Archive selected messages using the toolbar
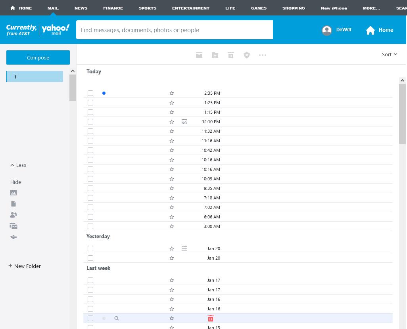The width and height of the screenshot is (407, 329). tap(199, 55)
